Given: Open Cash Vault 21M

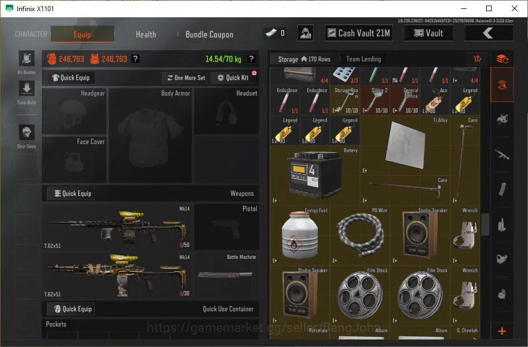Looking at the screenshot, I should click(359, 33).
